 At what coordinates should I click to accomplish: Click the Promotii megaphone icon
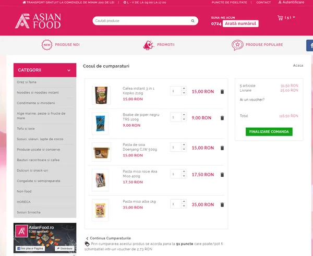(x=148, y=45)
